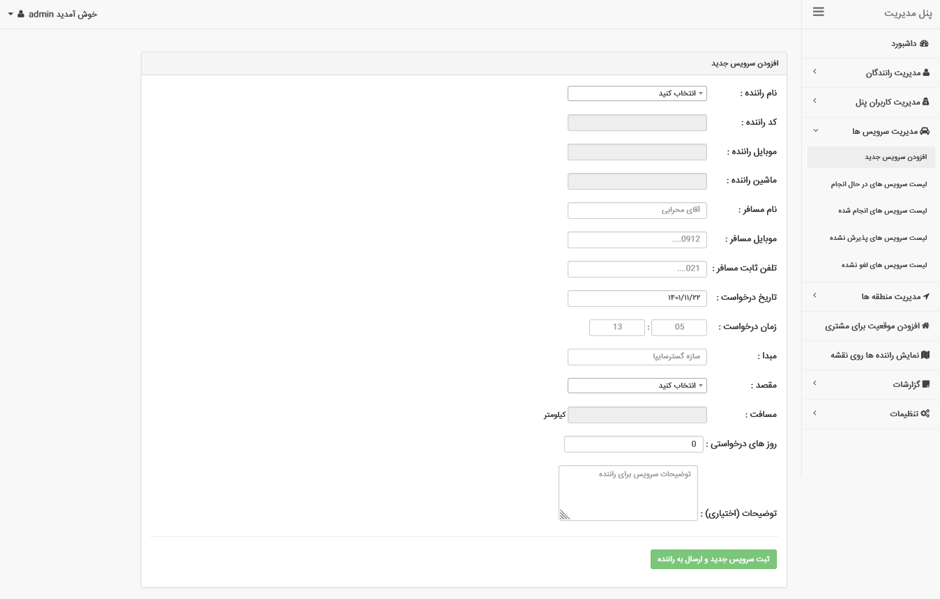Focus the تاریخ درخواست date field

[637, 298]
